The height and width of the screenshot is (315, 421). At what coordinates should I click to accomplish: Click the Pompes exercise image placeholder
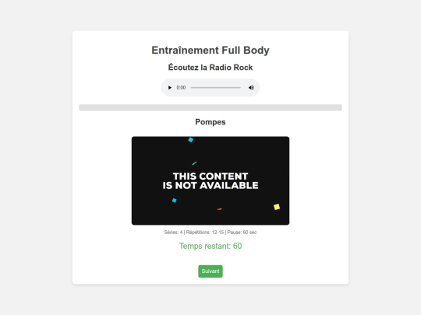(x=210, y=180)
